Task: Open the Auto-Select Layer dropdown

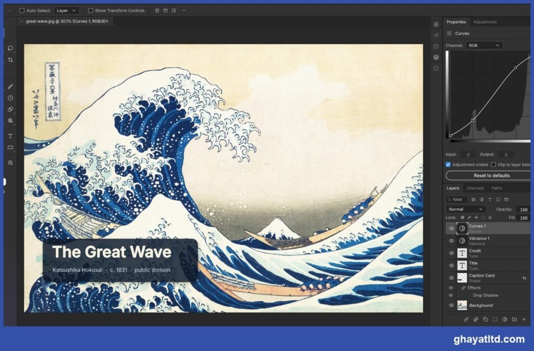Action: 66,10
